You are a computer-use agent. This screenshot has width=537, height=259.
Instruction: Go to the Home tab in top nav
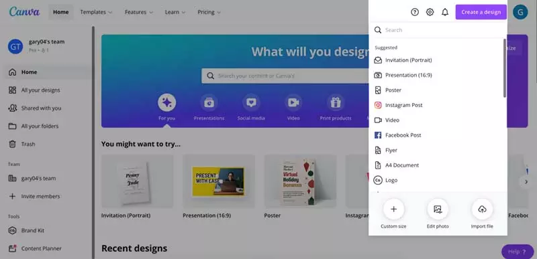[x=61, y=12]
